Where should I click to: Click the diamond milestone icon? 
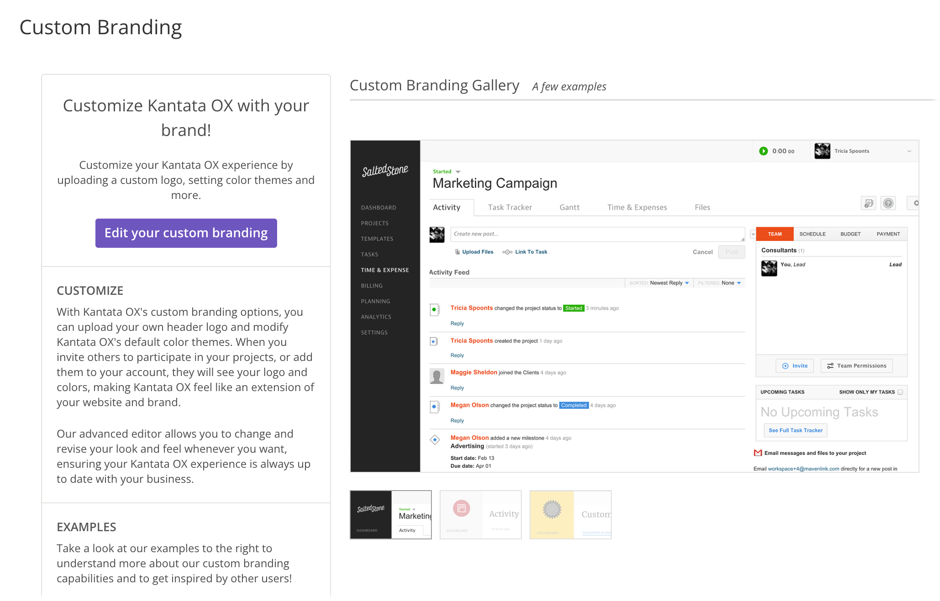tap(435, 440)
